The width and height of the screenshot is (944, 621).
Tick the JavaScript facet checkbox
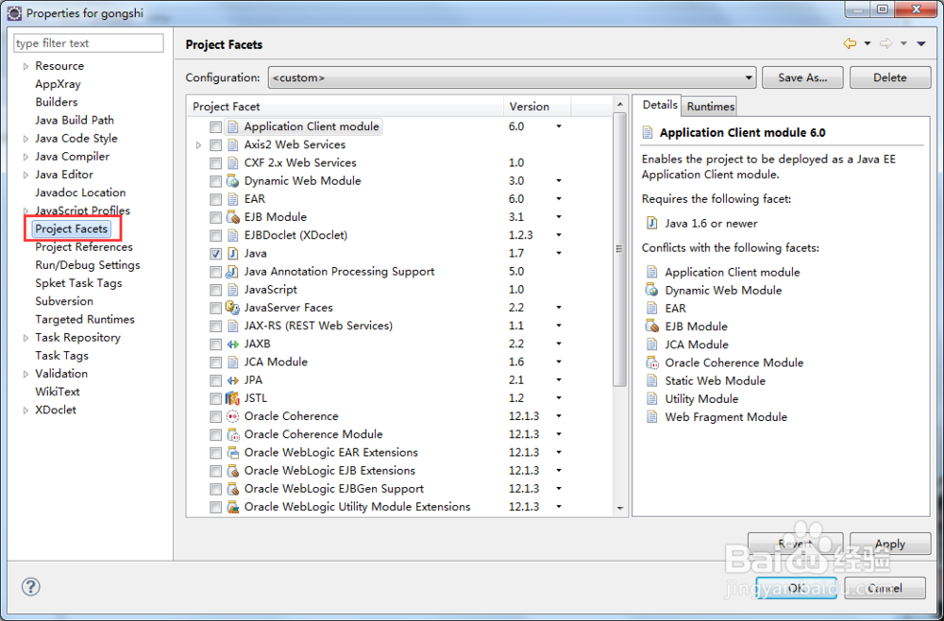coord(215,290)
